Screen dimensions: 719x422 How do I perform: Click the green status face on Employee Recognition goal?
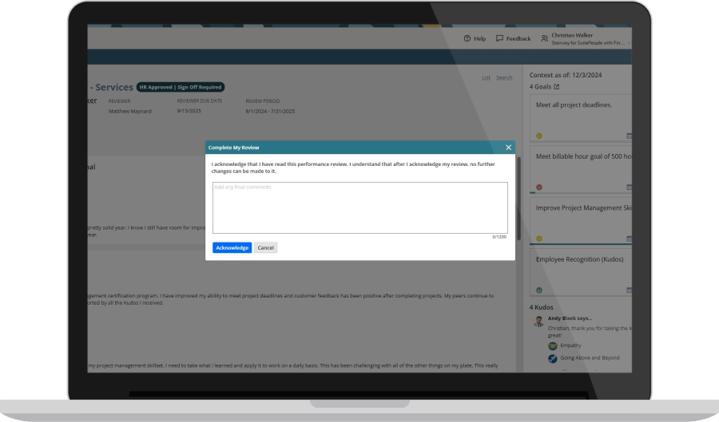(x=539, y=290)
